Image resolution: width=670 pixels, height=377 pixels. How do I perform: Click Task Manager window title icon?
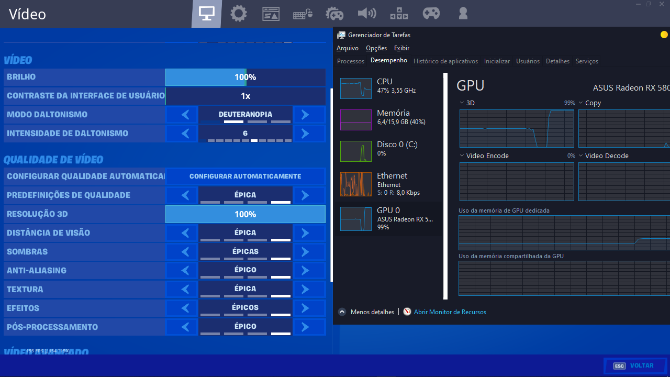(341, 35)
